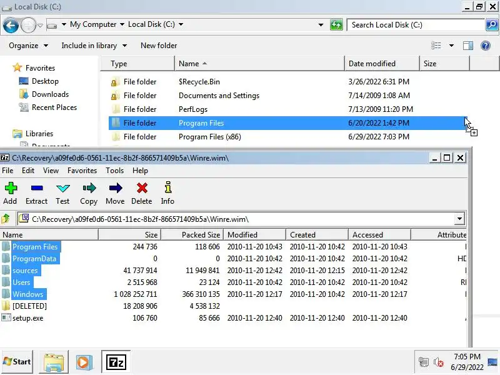Click the [DELETED] folder icon
The image size is (500, 375).
click(6, 306)
